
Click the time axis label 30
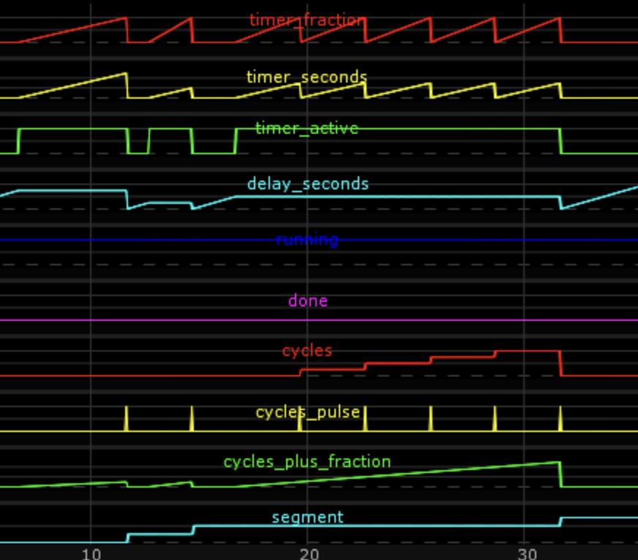click(x=525, y=553)
